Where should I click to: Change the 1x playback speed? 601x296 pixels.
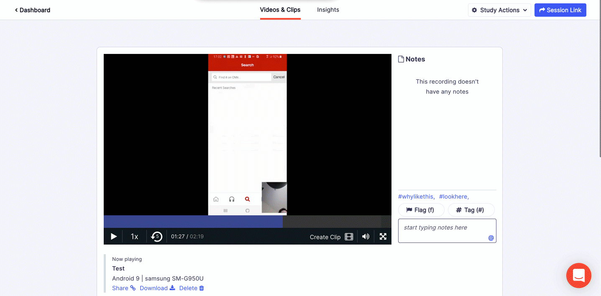click(x=134, y=237)
